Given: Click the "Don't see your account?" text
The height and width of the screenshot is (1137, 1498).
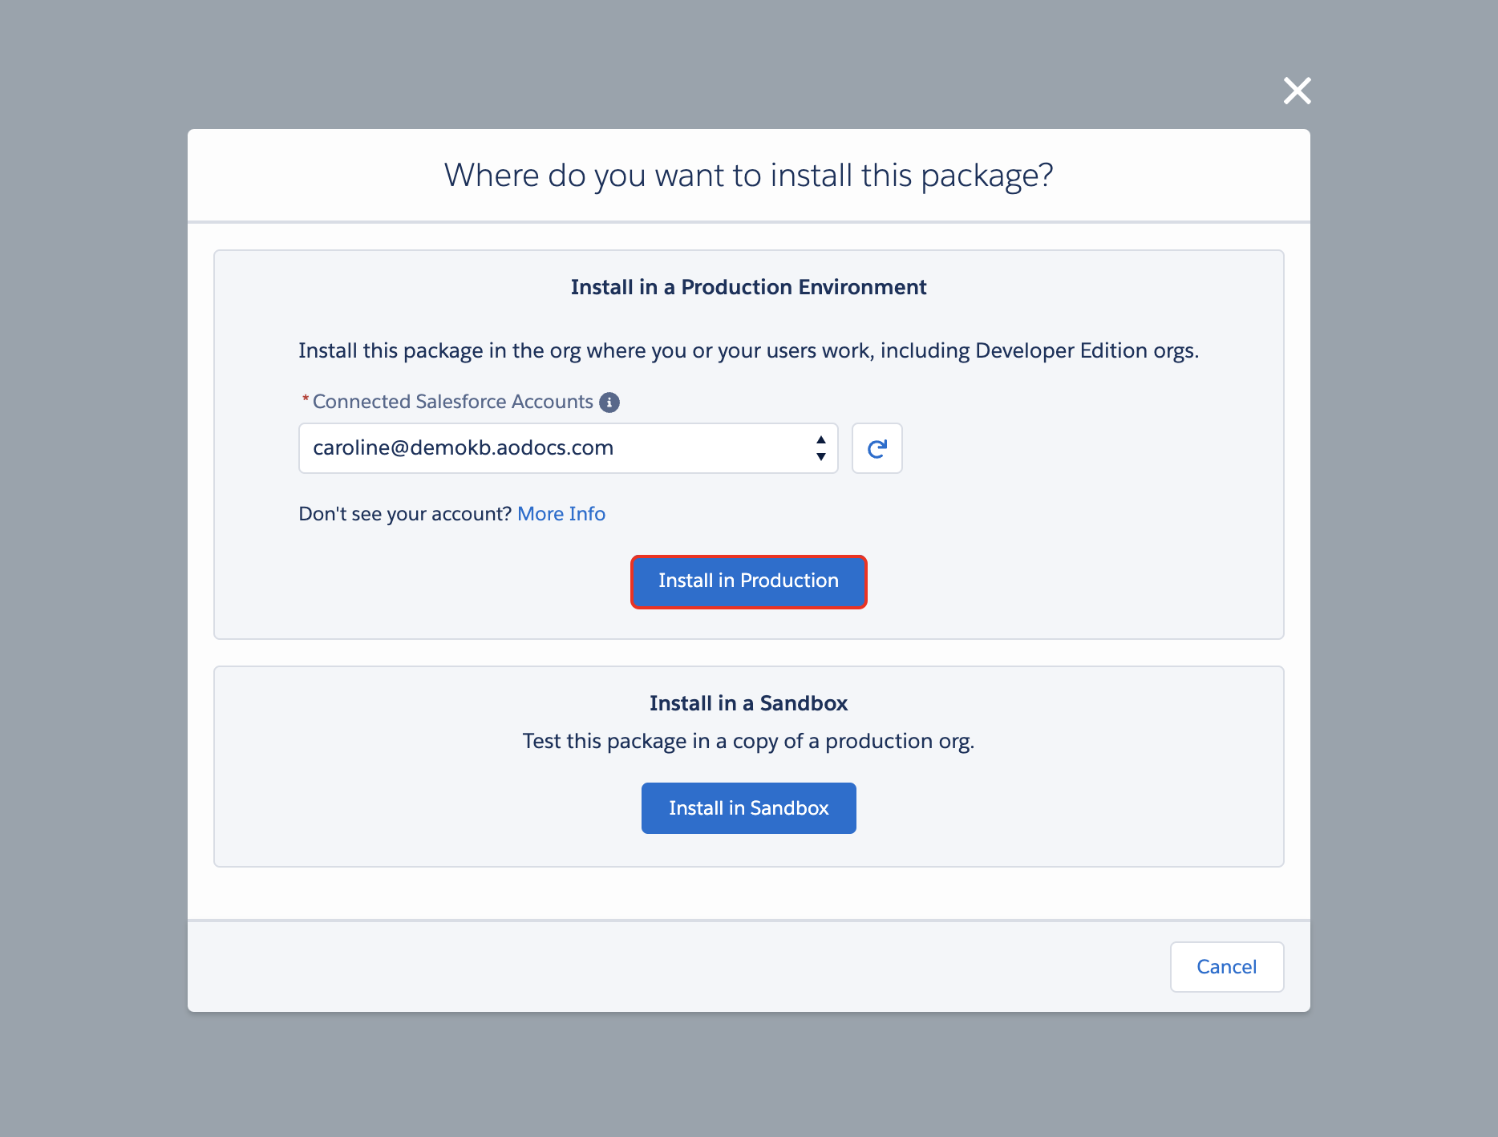Looking at the screenshot, I should (404, 514).
